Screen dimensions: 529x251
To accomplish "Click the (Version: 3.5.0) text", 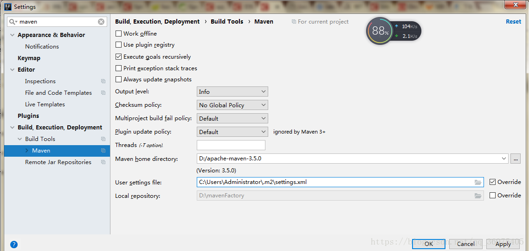I will 216,171.
